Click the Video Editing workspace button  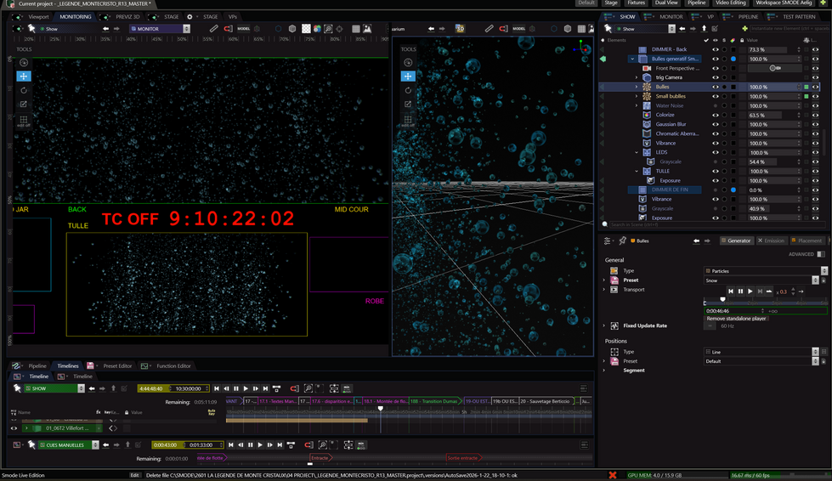(x=730, y=3)
